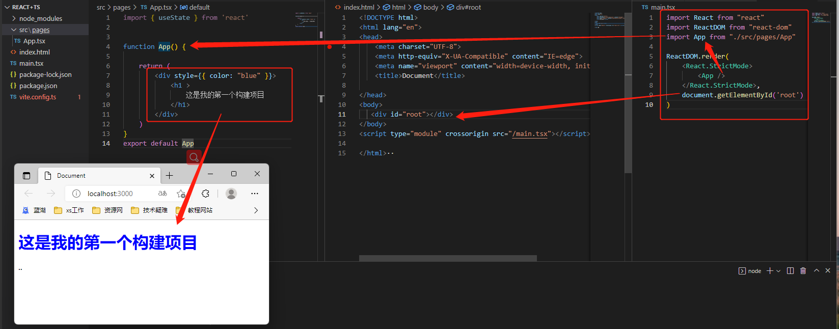Open Edge settings and more menu
The image size is (839, 329).
pos(255,194)
